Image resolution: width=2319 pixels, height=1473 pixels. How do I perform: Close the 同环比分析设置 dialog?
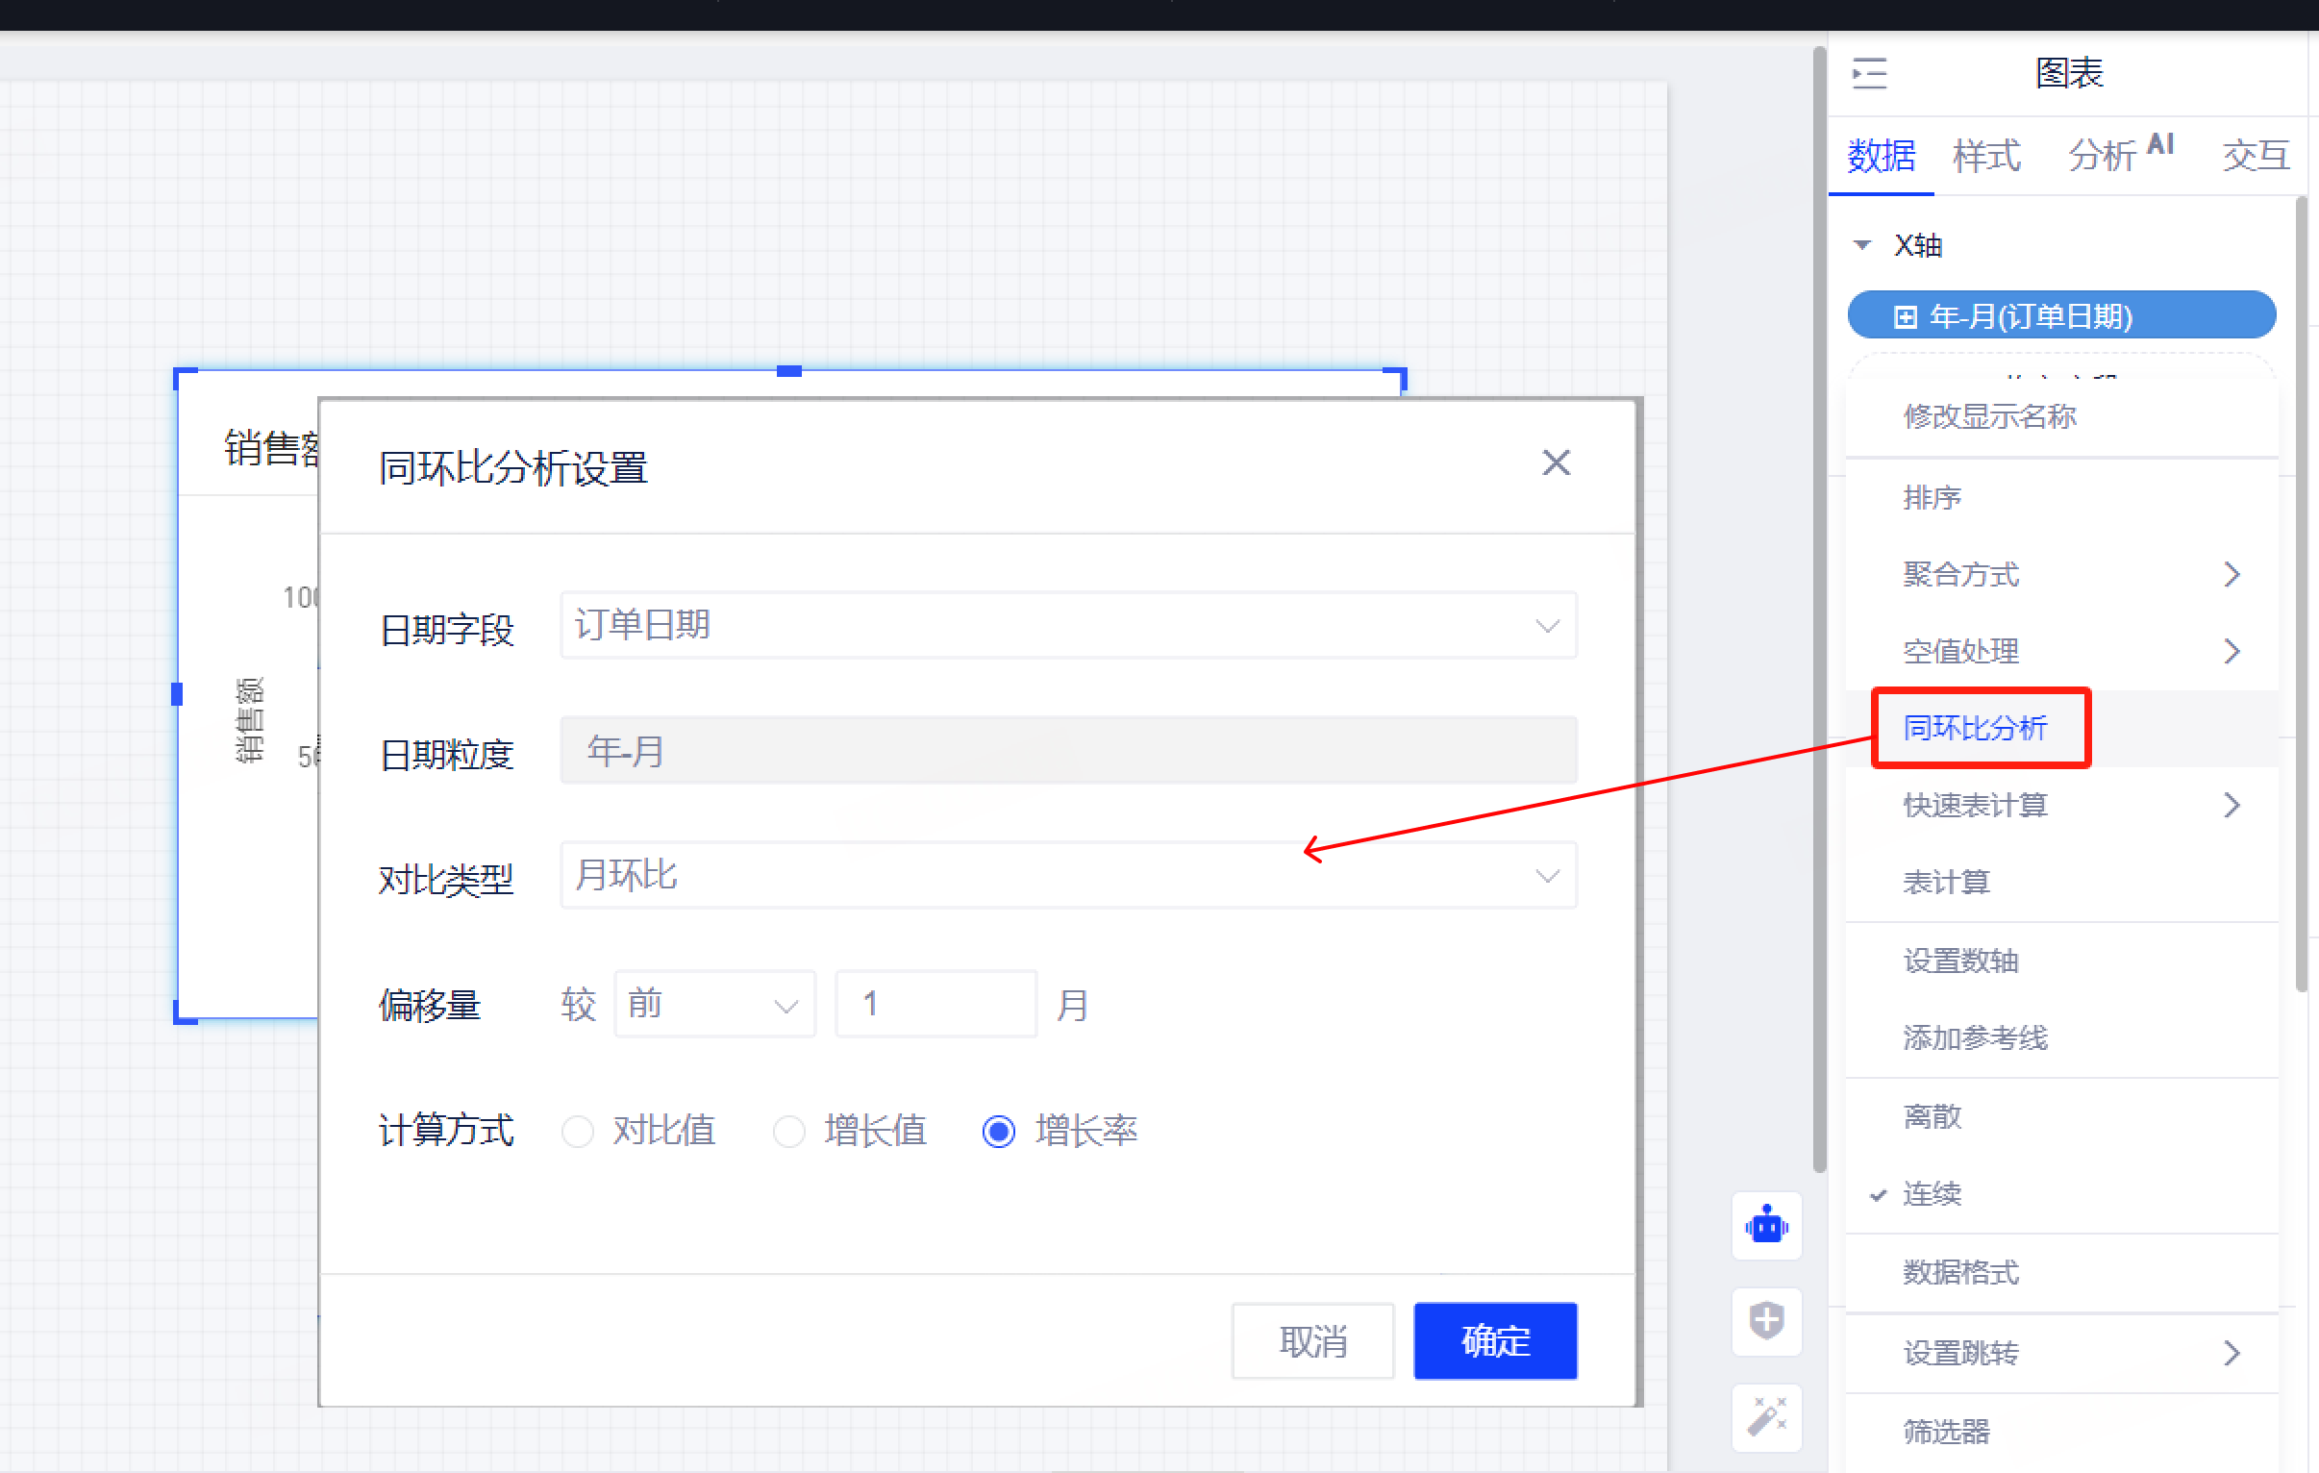click(1556, 463)
